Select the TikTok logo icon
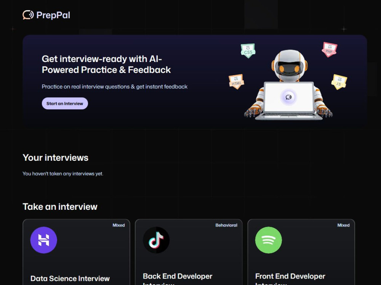 coord(156,240)
